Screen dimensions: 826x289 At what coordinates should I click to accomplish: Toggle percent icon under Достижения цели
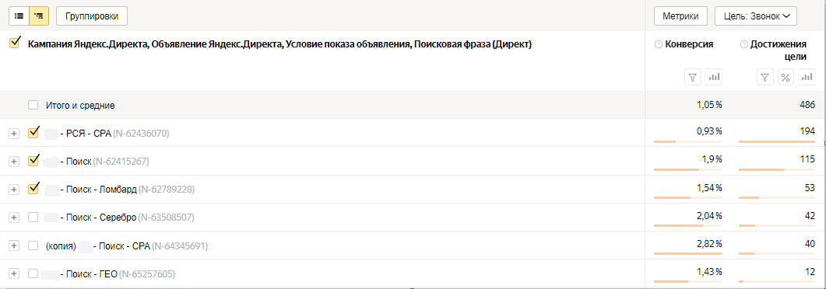pyautogui.click(x=786, y=78)
